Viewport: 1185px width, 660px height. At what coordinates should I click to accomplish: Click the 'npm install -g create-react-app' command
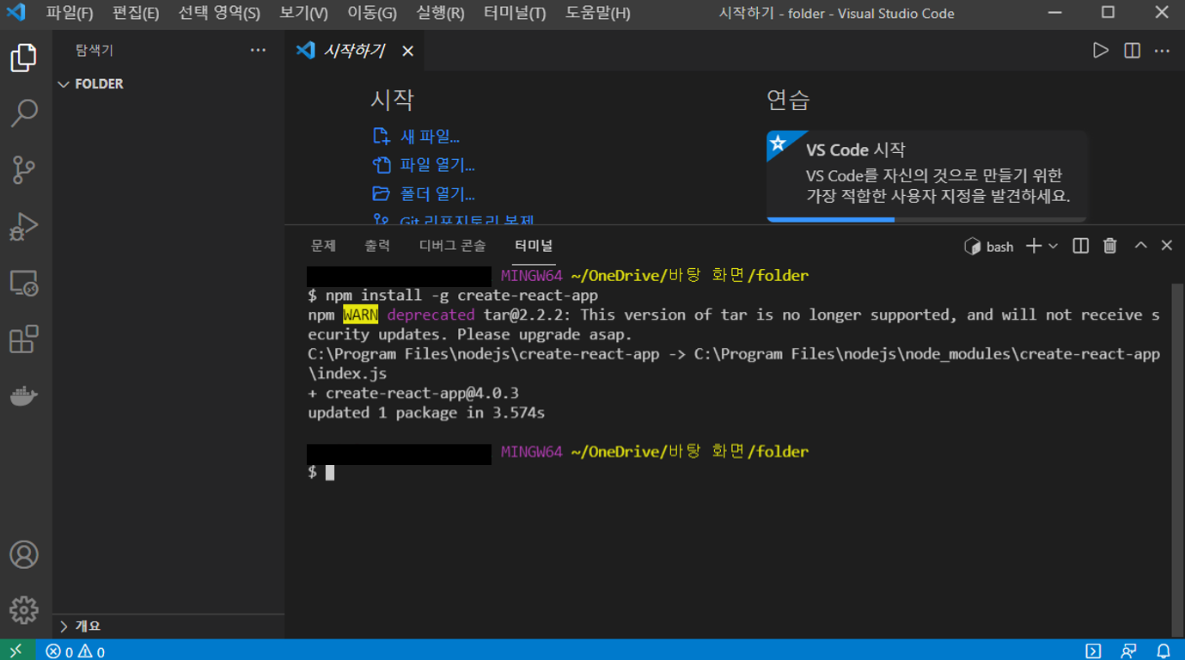[461, 295]
